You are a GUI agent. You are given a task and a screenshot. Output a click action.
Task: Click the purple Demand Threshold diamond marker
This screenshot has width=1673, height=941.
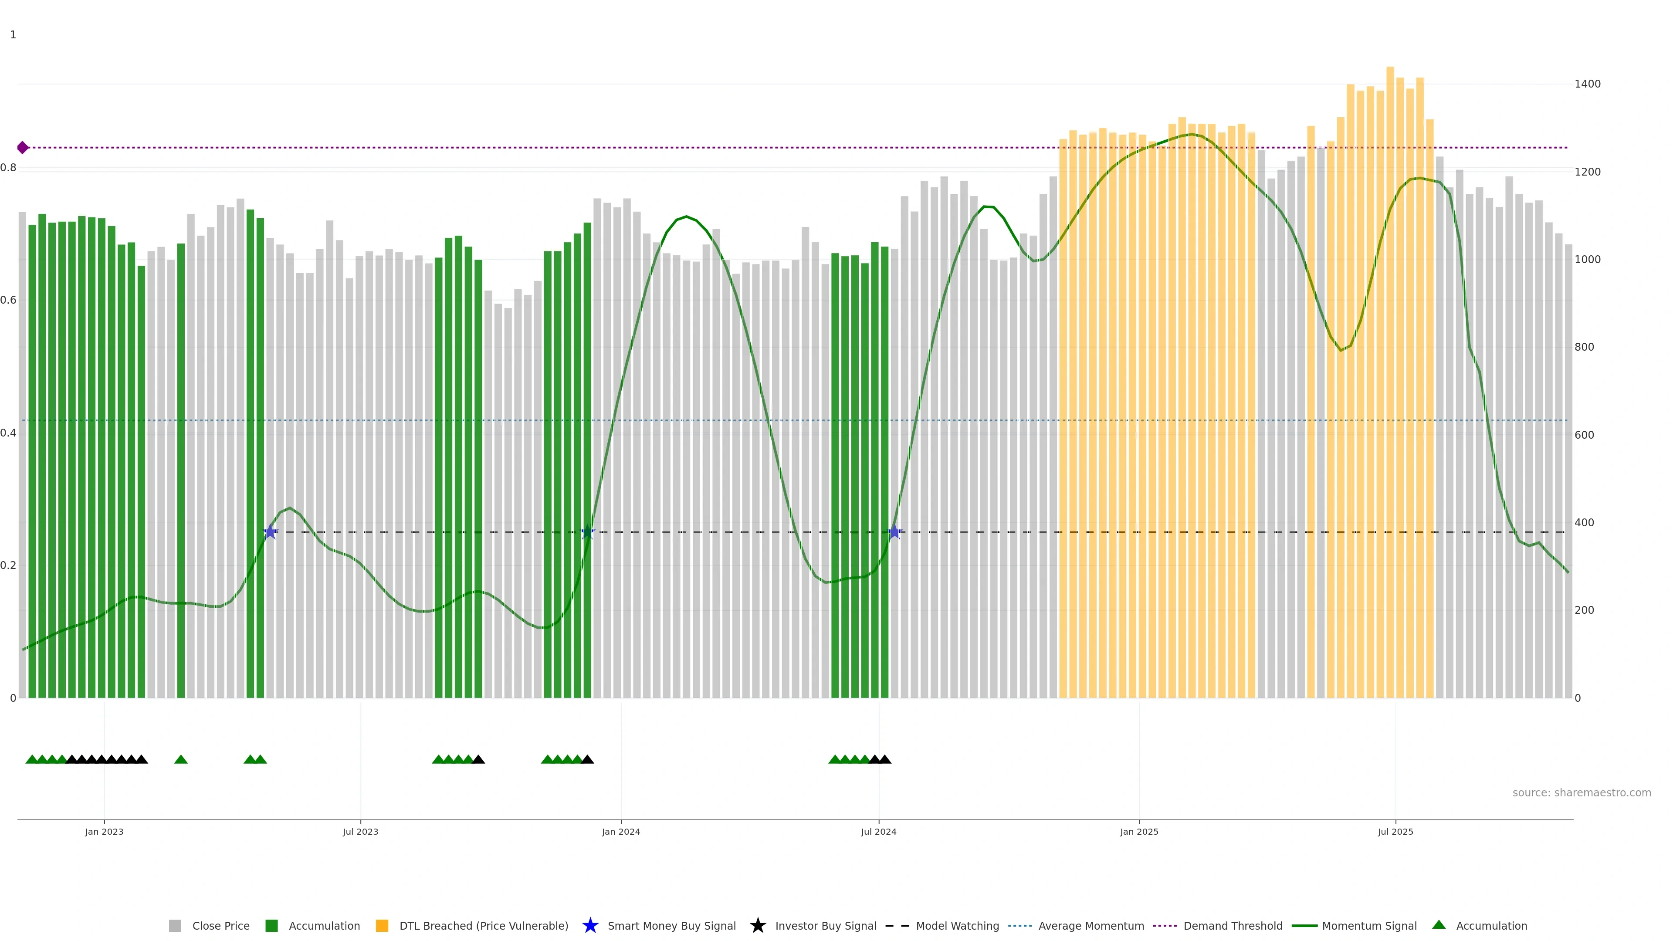pos(23,147)
